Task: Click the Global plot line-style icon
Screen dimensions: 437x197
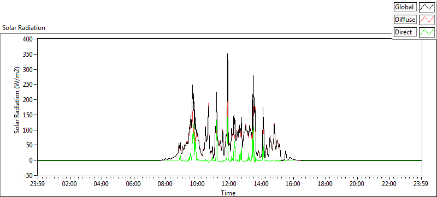Action: (427, 7)
